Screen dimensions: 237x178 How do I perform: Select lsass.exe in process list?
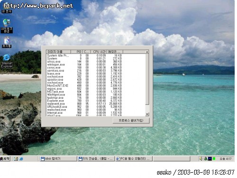[x=84, y=74]
